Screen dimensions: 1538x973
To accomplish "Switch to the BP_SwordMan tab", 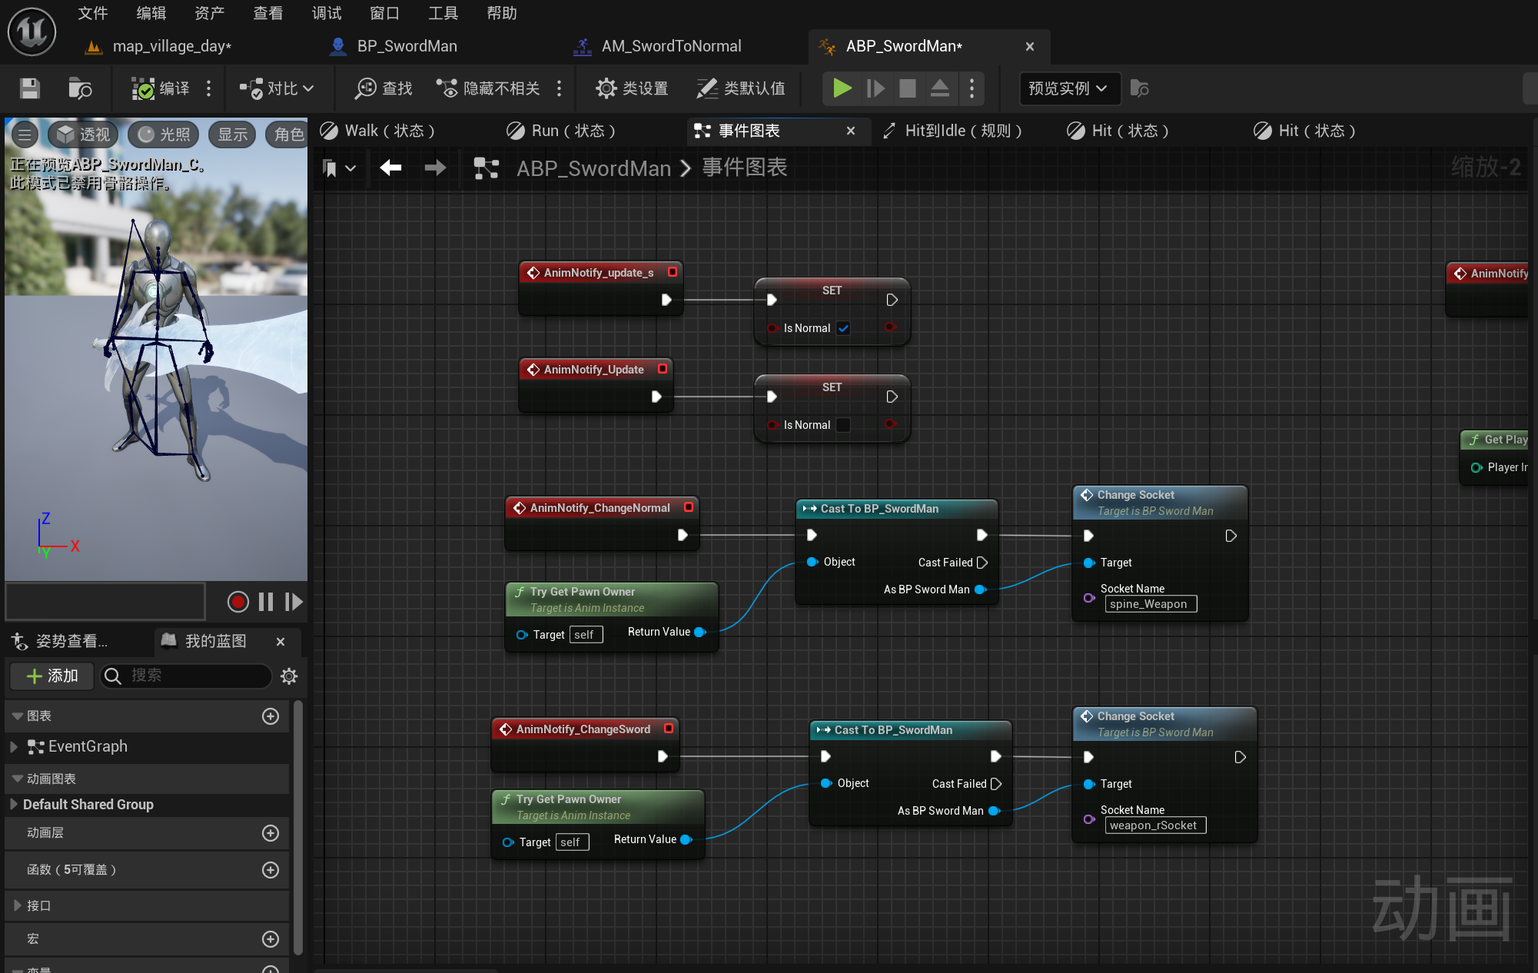I will coord(407,46).
